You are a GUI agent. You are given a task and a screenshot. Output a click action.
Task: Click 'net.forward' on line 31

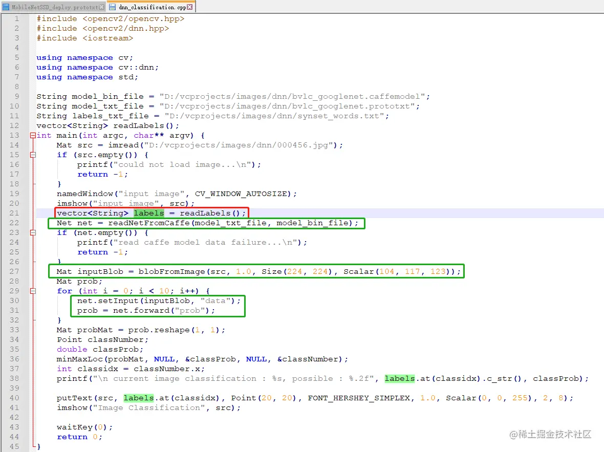point(141,310)
